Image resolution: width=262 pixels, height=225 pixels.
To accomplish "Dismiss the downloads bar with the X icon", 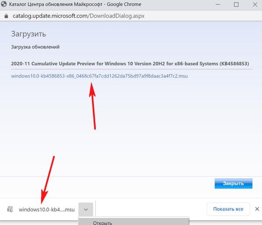I will (x=257, y=209).
